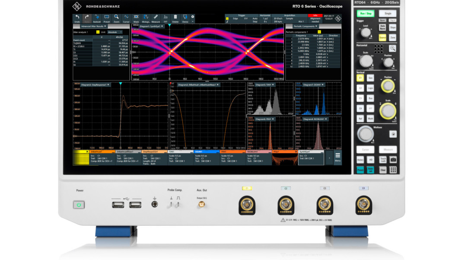
Task: Click the Delete trash icon
Action: click(x=175, y=19)
